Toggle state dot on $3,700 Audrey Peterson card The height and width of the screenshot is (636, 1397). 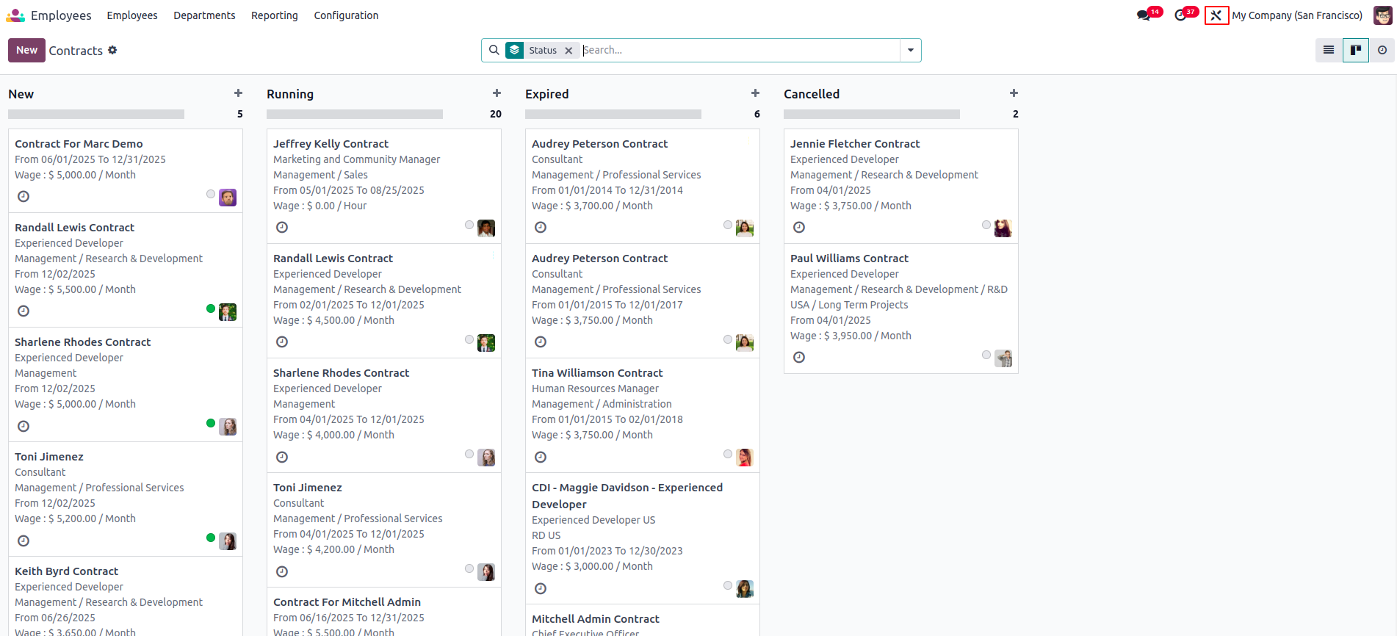728,225
